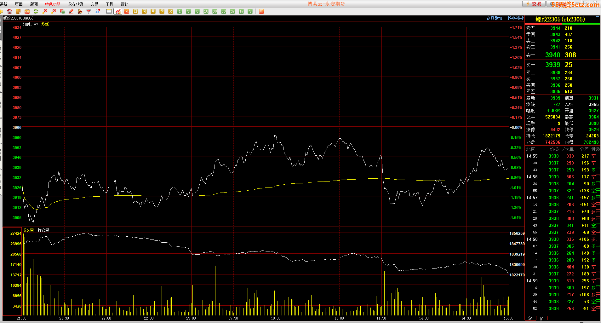Click the alarm bell alert icon
The width and height of the screenshot is (601, 323).
click(80, 11)
